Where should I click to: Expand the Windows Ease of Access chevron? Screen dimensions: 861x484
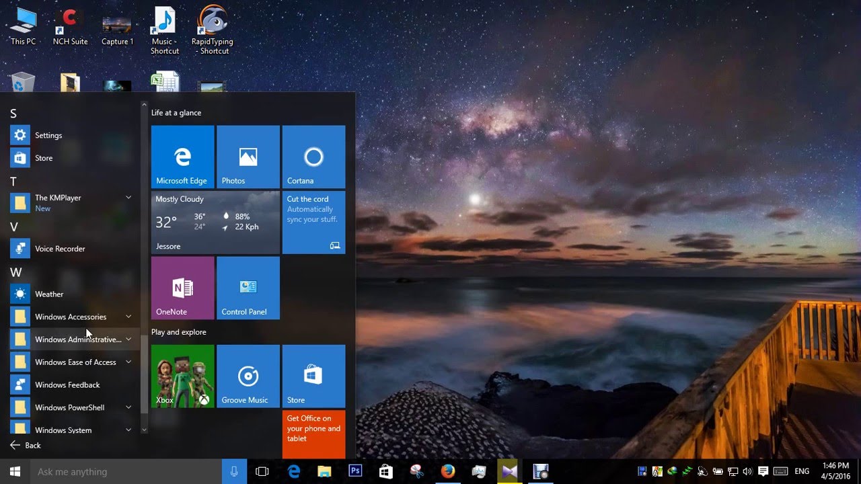point(128,362)
